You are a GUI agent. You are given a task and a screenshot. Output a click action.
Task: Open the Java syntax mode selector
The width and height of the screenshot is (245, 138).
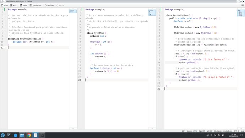(x=242, y=131)
